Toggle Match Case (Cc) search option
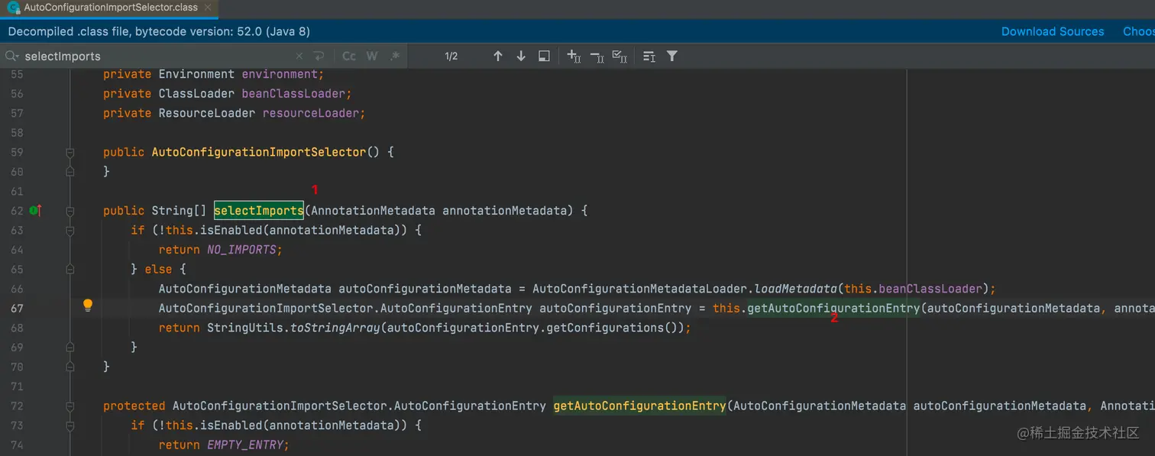The width and height of the screenshot is (1155, 456). click(x=349, y=57)
